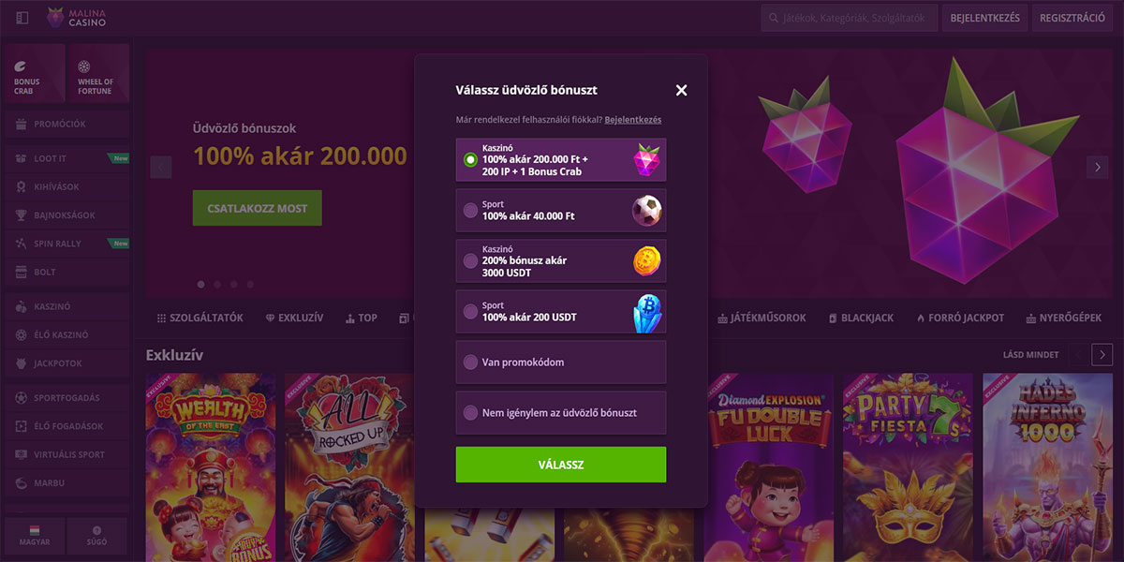1124x562 pixels.
Task: Close the welcome bonus dialog
Action: point(681,90)
